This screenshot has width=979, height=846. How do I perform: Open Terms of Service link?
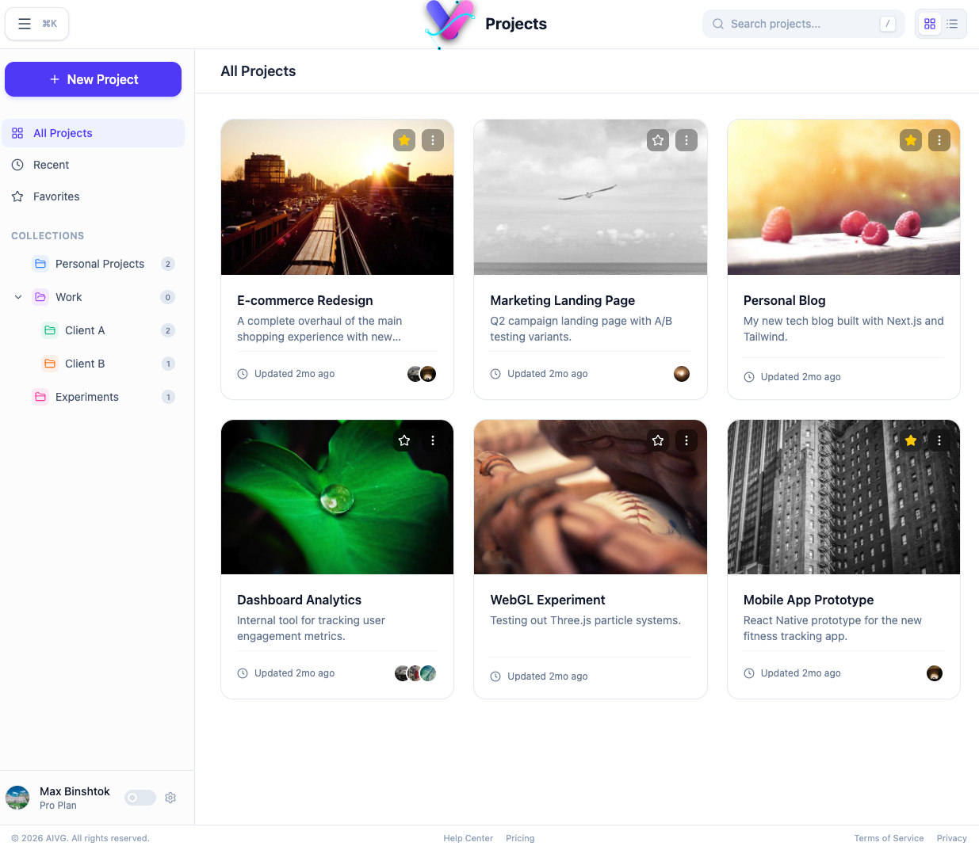click(x=889, y=838)
